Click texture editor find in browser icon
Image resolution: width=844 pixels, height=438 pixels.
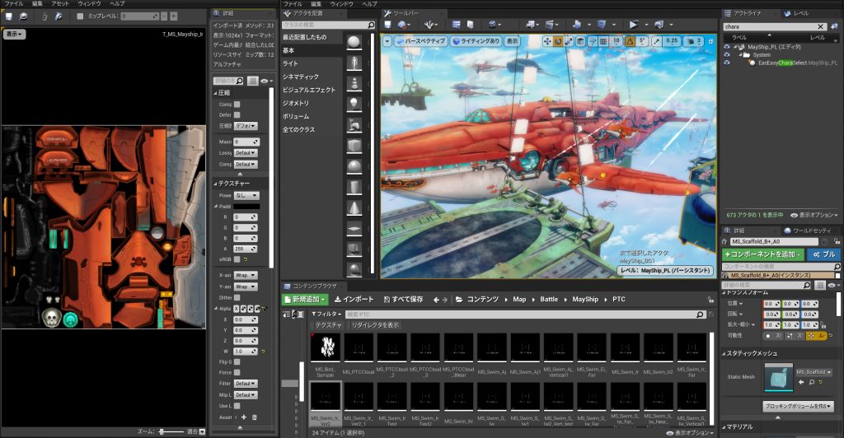tap(23, 16)
